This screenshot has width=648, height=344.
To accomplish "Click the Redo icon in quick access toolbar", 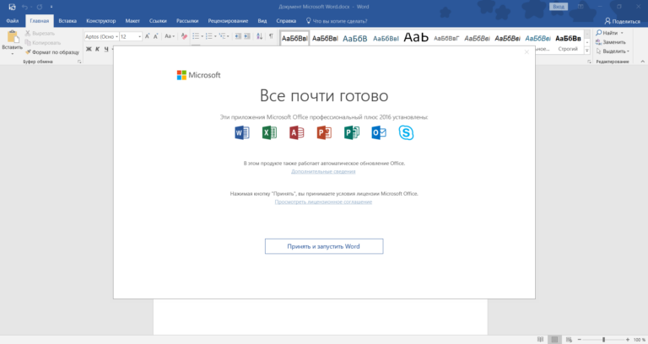I will (40, 7).
